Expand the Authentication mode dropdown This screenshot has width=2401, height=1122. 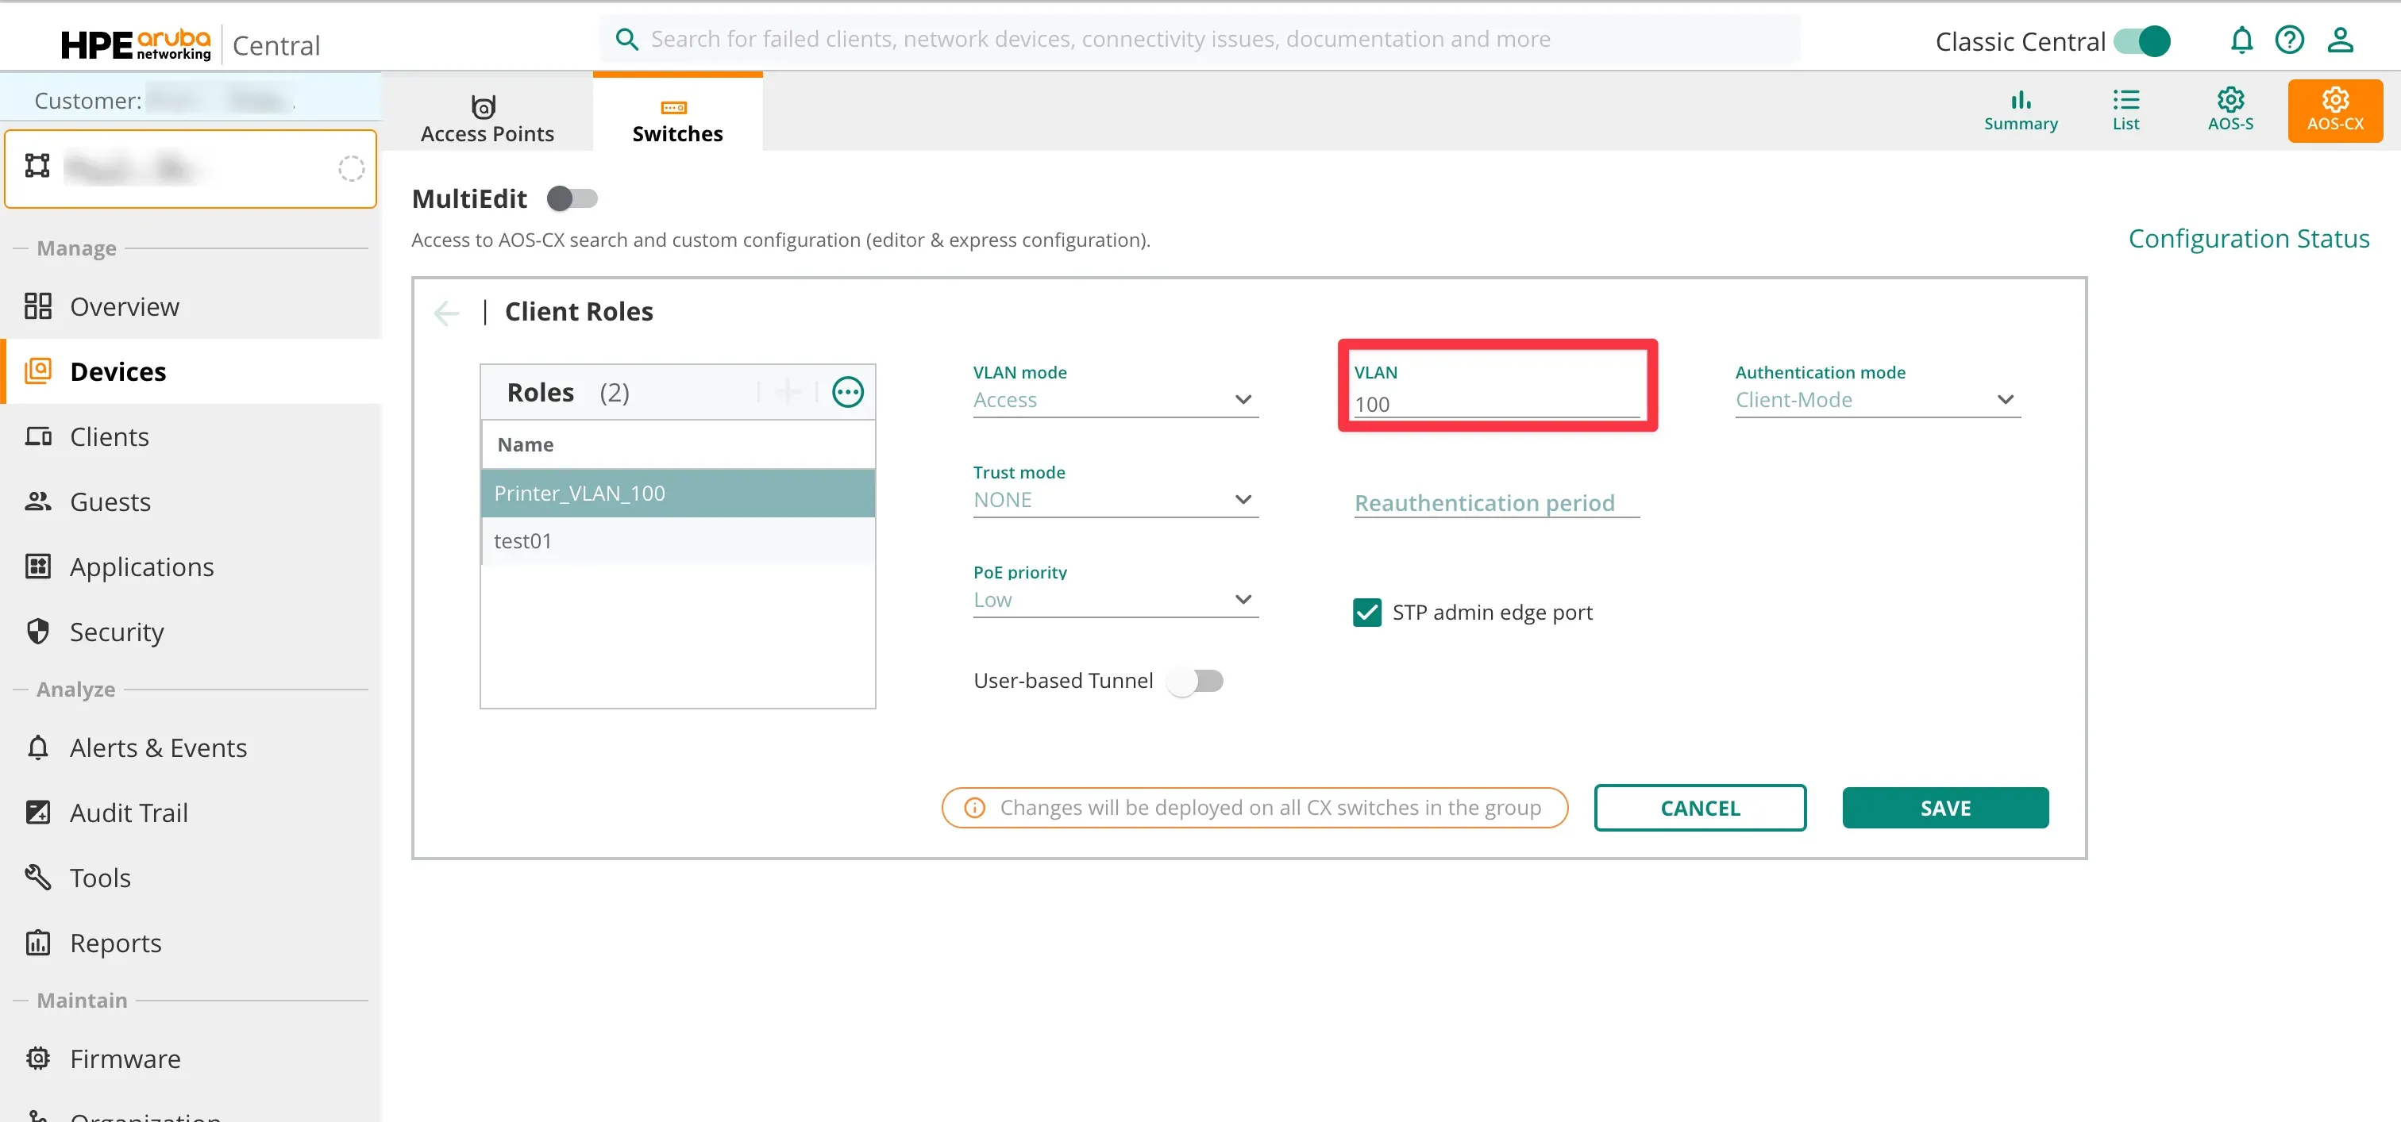click(1876, 399)
